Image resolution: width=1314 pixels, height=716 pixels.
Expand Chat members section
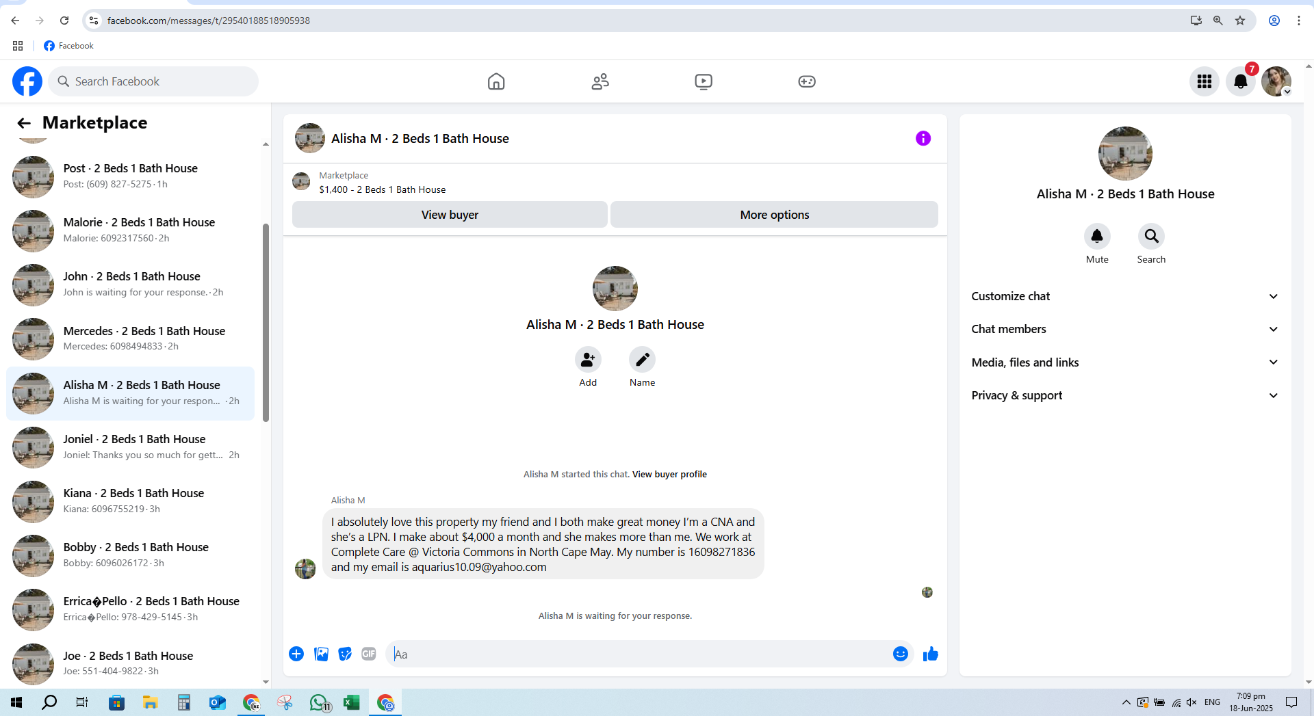(1125, 330)
